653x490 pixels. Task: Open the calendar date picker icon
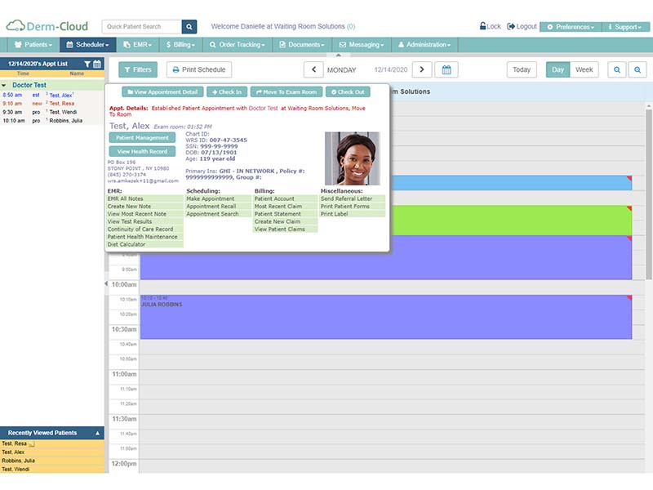coord(446,69)
